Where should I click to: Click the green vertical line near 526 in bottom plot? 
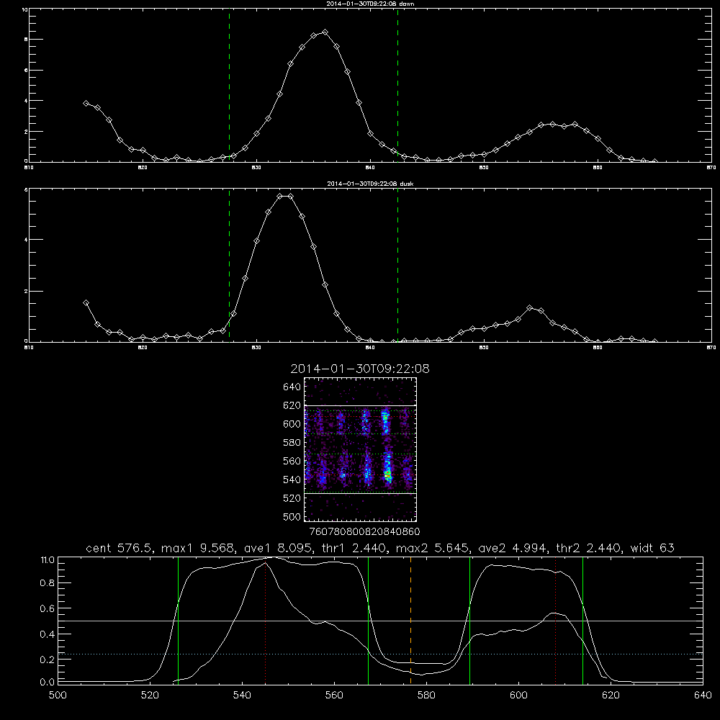click(178, 620)
